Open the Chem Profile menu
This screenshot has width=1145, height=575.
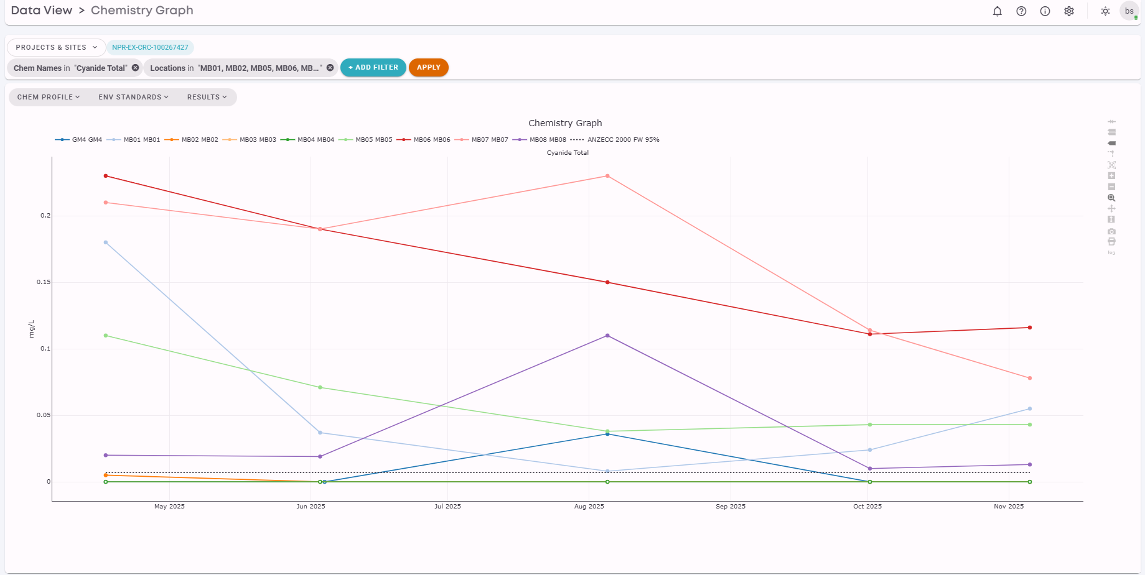point(49,97)
